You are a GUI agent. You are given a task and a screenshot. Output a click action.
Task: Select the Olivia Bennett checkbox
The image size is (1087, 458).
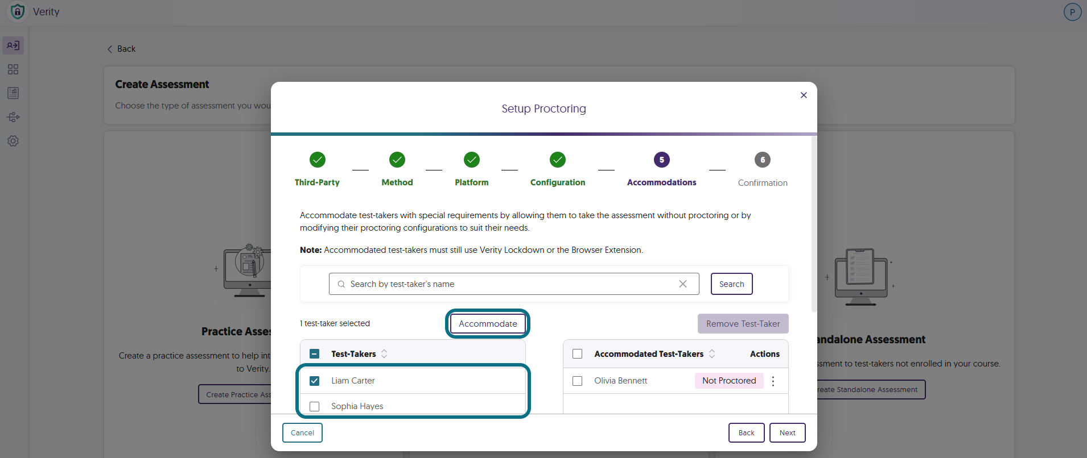pos(577,381)
